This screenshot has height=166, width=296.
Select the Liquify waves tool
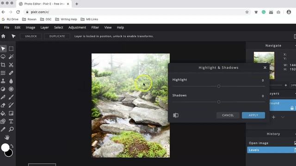click(3, 73)
